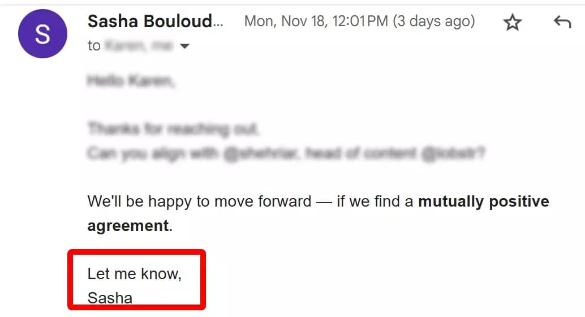
Task: Click the blurred "Thanks for reaching out" line
Action: [x=173, y=129]
